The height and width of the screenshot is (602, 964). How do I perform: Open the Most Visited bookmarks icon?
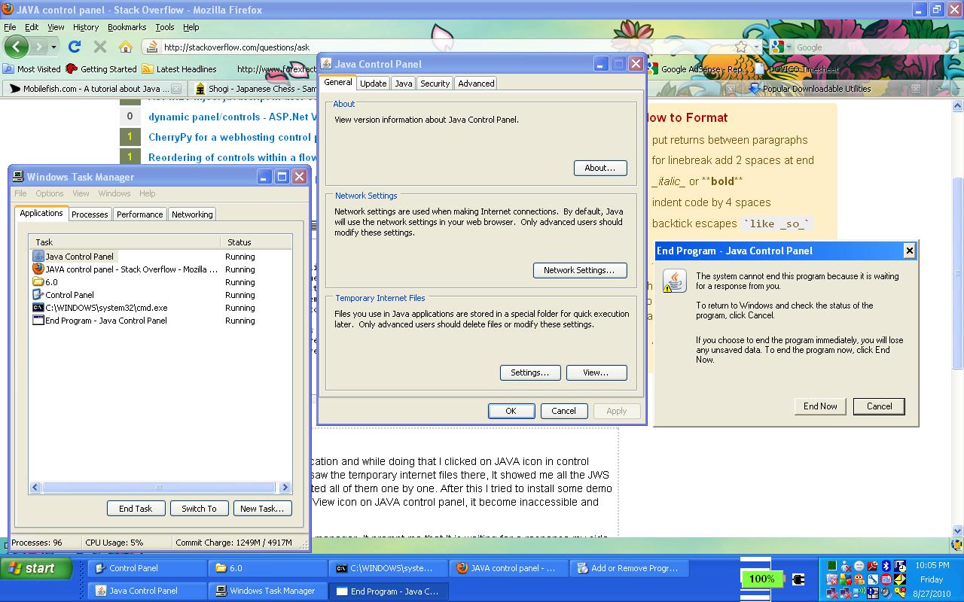[8, 68]
